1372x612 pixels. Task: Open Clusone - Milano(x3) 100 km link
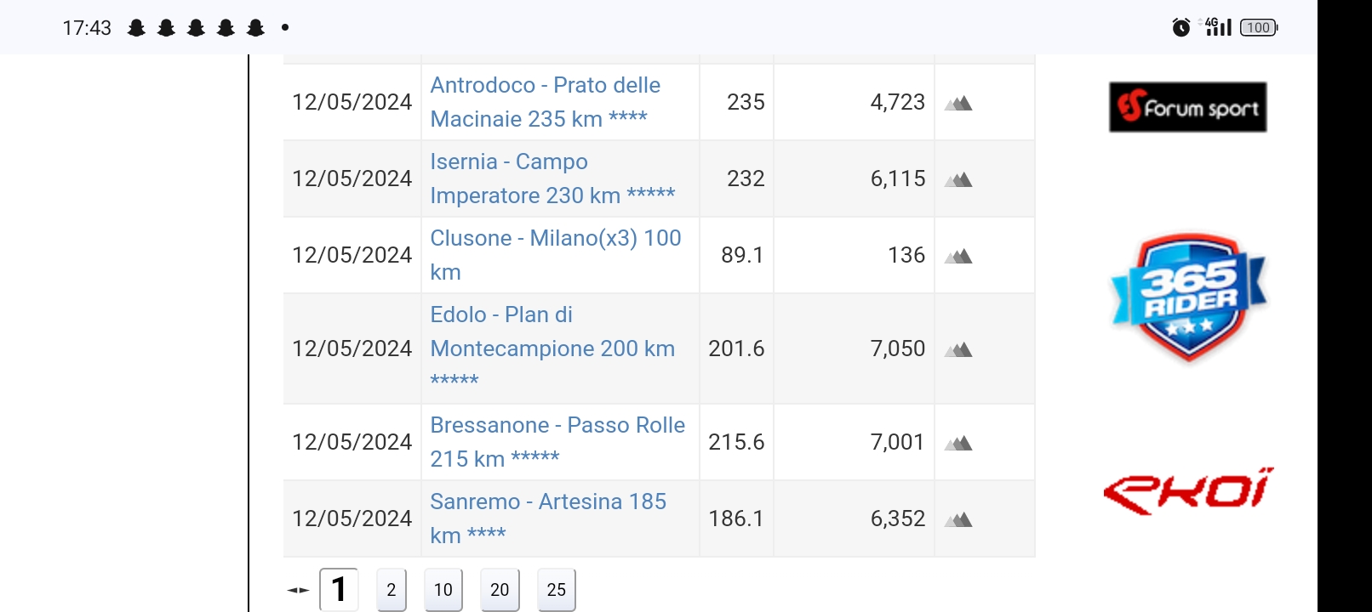click(x=555, y=255)
